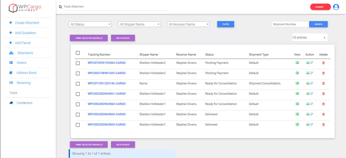Viewport: 346px width, 158px height.
Task: Select checkbox for WPC071901253146-CARGO shipment
Action: [x=78, y=84]
